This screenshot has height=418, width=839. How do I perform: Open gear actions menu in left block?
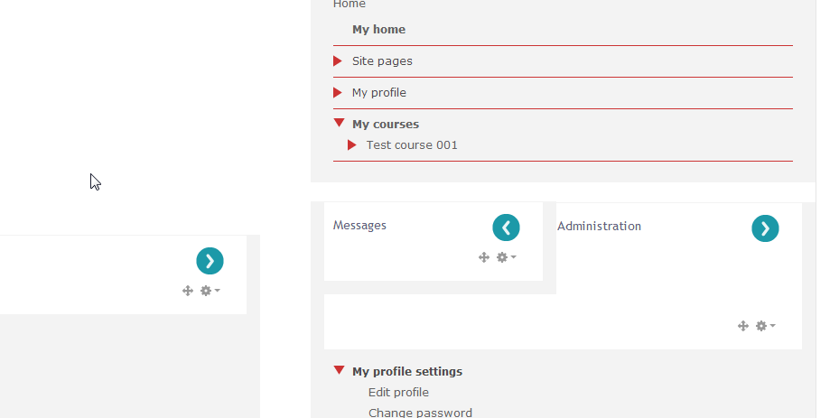[210, 291]
